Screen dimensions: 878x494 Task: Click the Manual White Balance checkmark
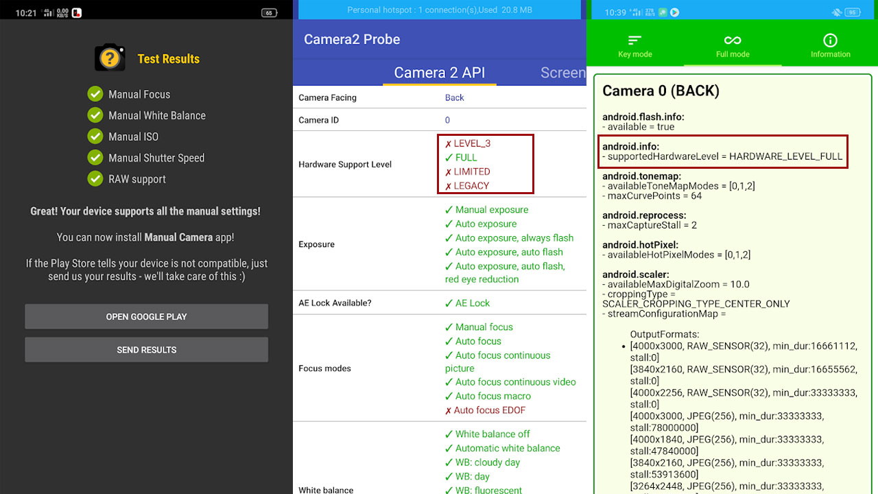pos(95,115)
